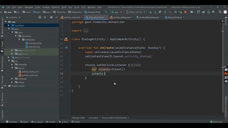228x128 pixels.
Task: Open the Layout Inspector icon in toolbar
Action: 198,12
